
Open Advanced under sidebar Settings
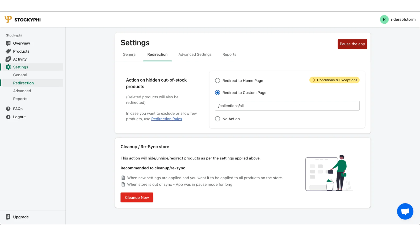pyautogui.click(x=22, y=91)
